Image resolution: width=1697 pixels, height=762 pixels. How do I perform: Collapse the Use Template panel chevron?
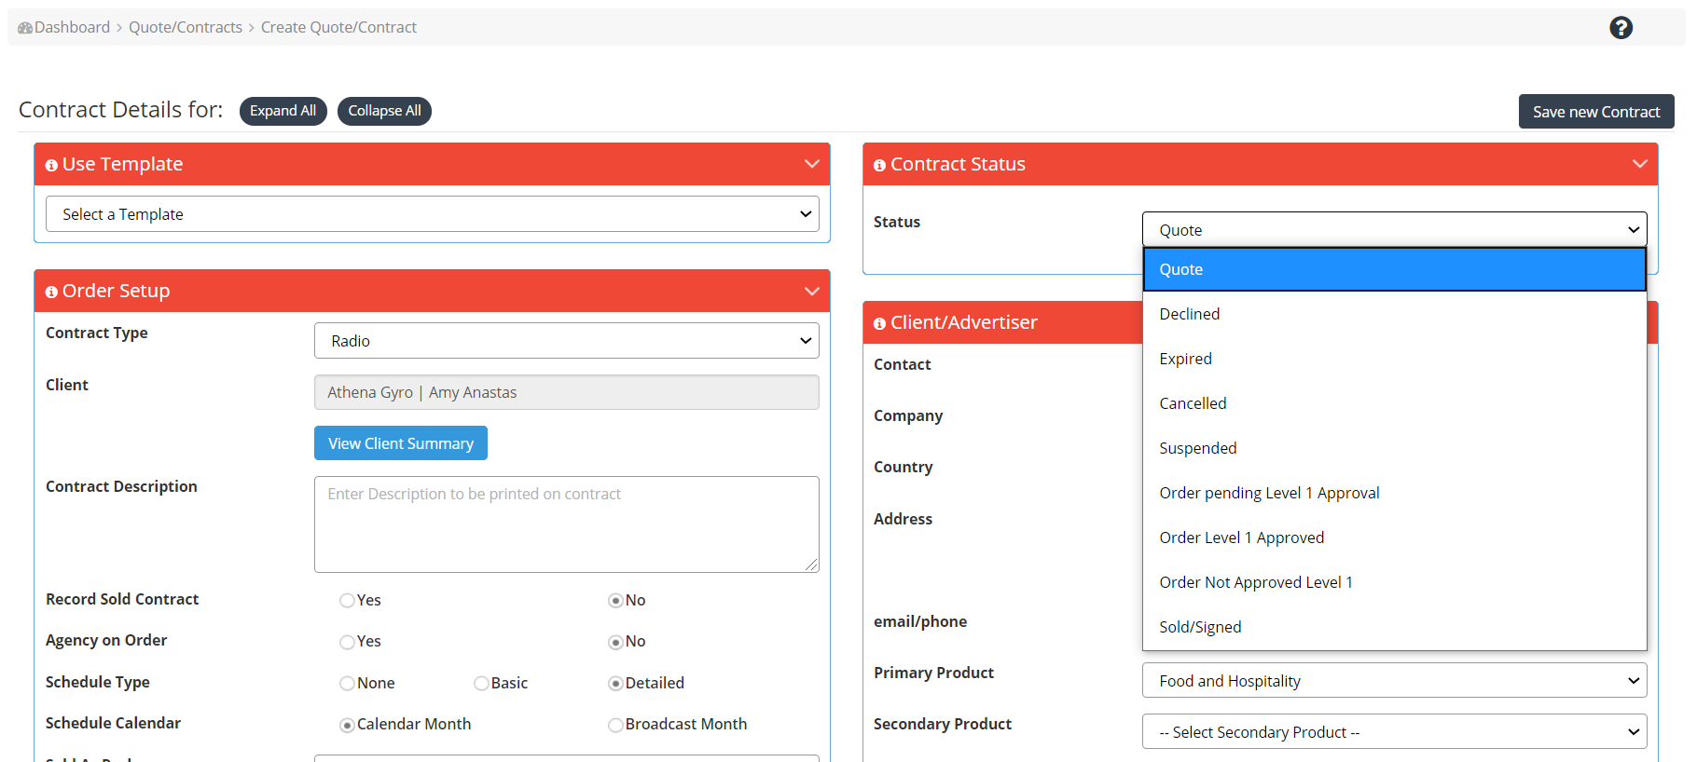(811, 164)
